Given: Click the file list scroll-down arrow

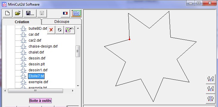Looking at the screenshot, I should tap(78, 86).
